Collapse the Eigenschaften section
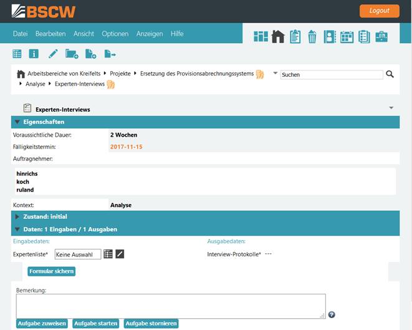The height and width of the screenshot is (330, 412). [x=17, y=122]
